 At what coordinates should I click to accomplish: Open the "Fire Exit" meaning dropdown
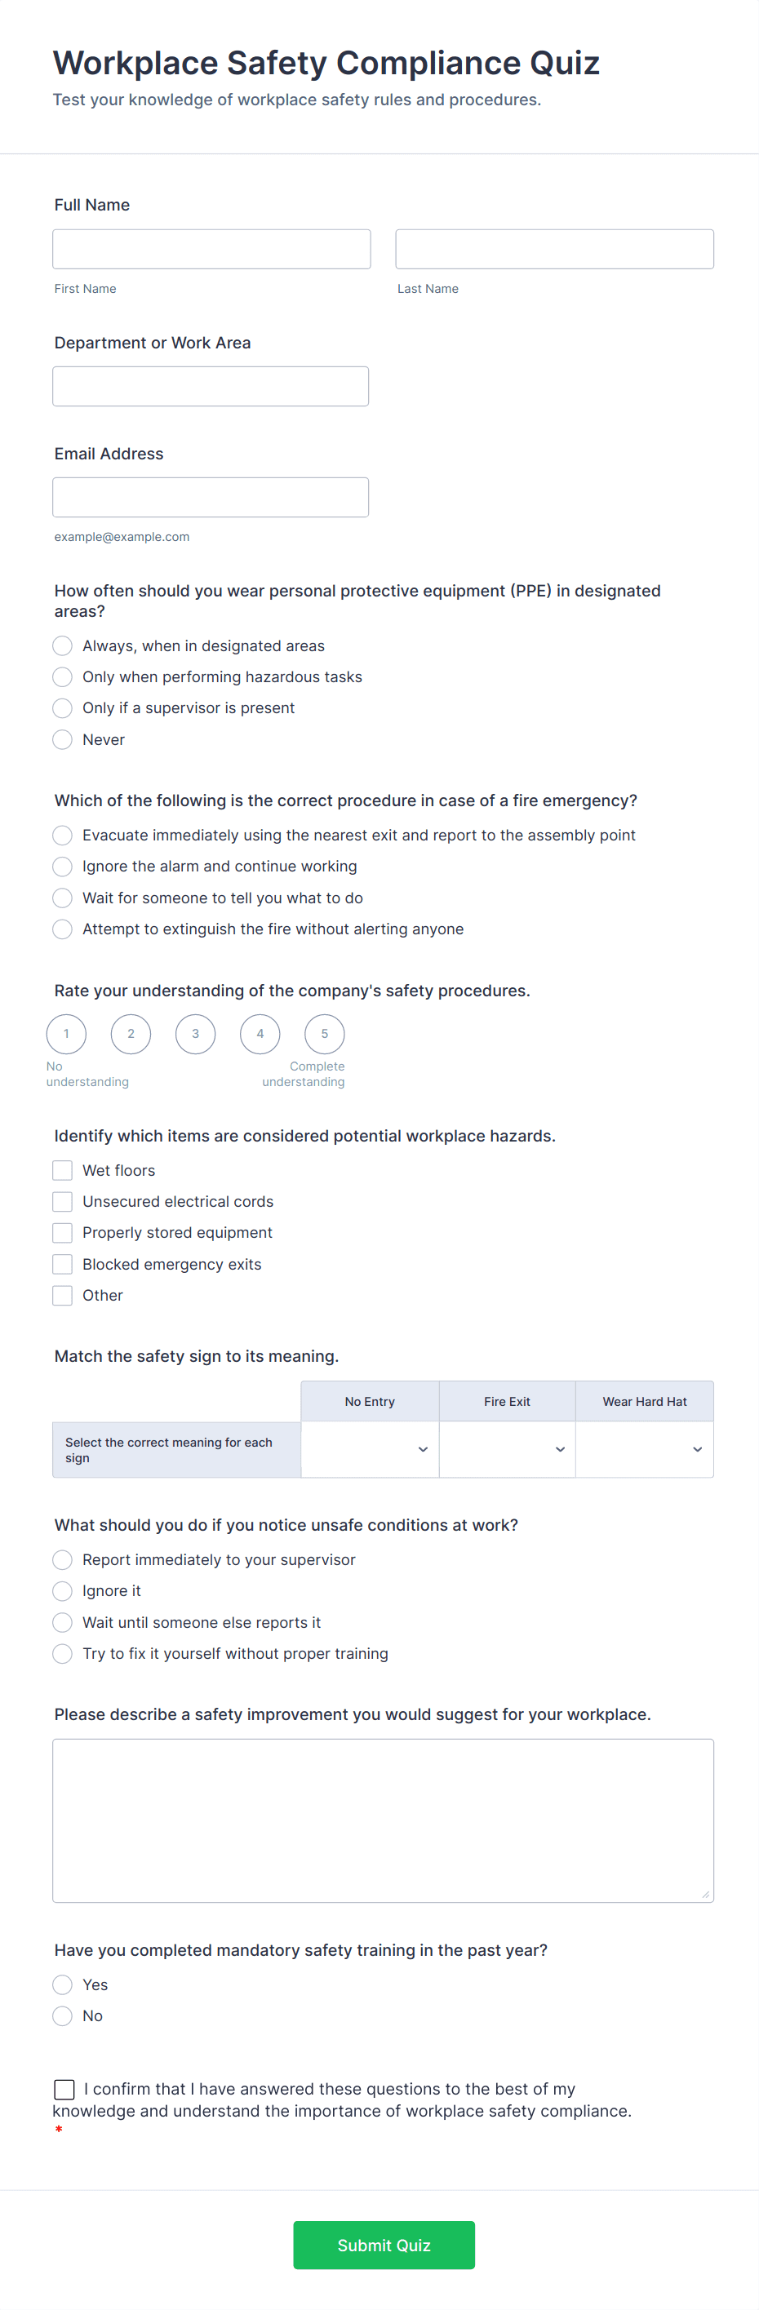coord(506,1449)
